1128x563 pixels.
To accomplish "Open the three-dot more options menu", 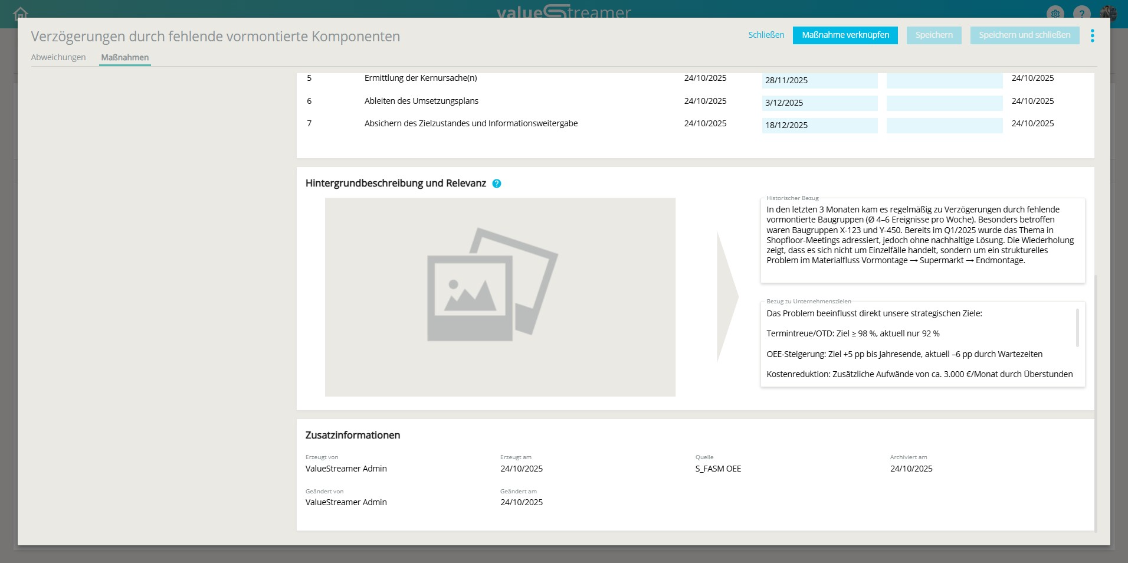I will [x=1092, y=36].
